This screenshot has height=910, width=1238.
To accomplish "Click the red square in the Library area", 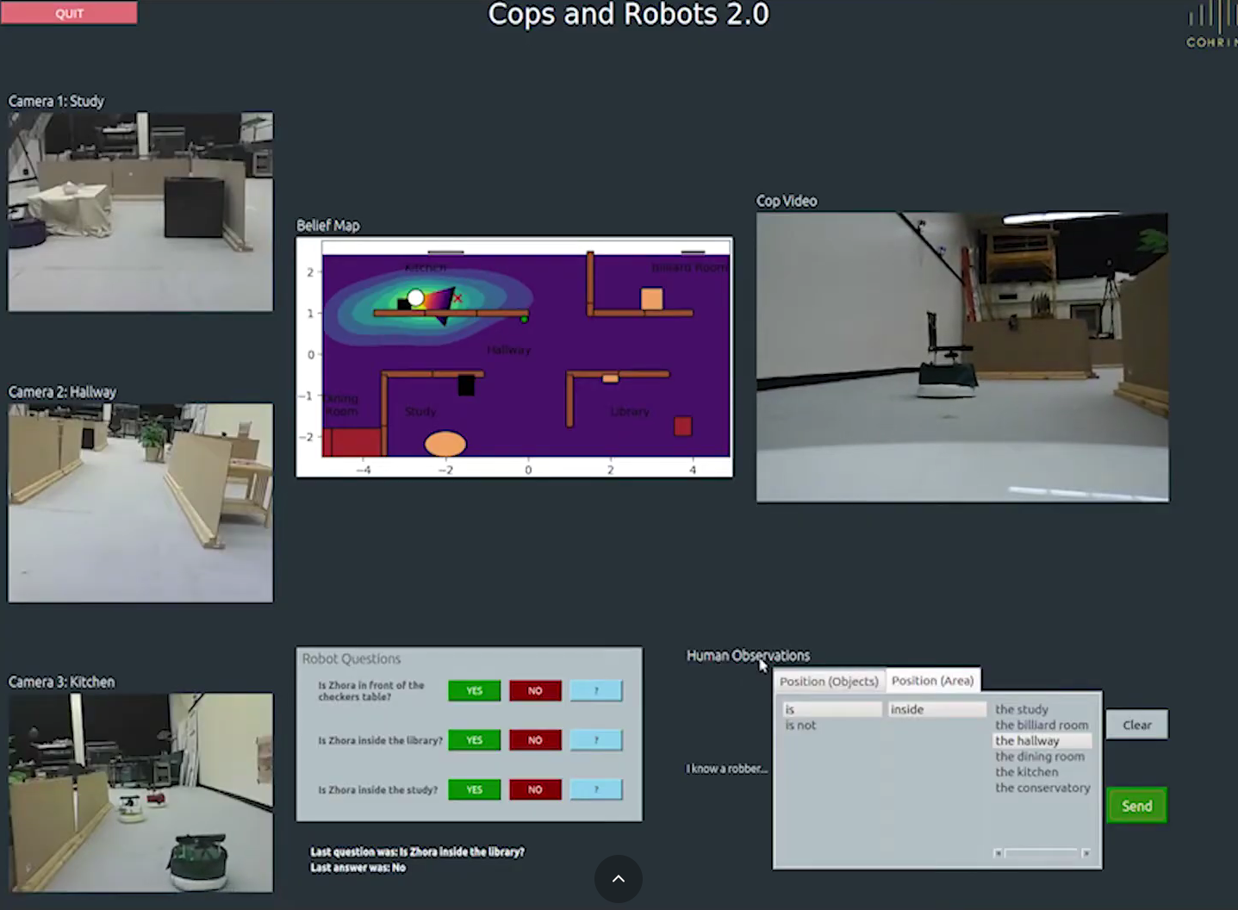I will click(x=683, y=426).
